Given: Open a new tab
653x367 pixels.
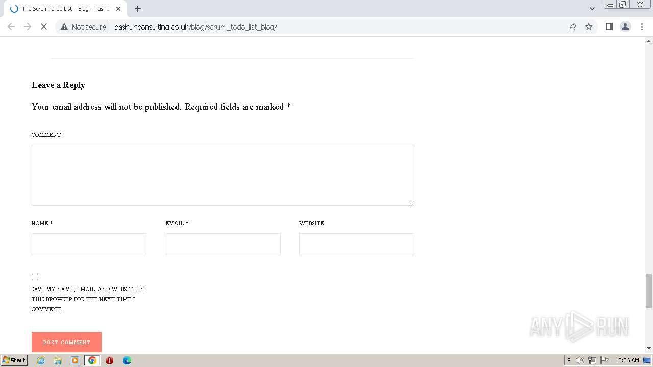Looking at the screenshot, I should coord(138,9).
